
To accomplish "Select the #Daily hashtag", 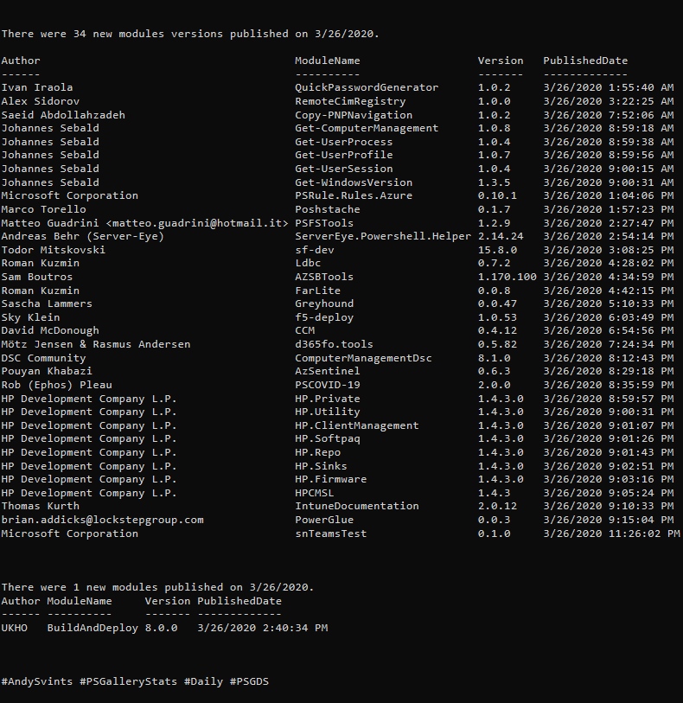I will pos(204,682).
